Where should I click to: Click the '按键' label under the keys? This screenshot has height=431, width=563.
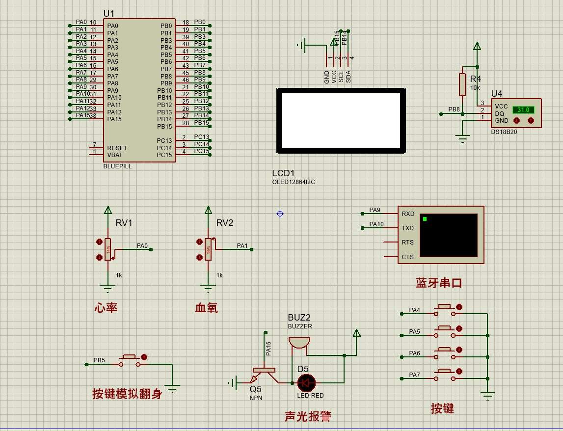[442, 408]
